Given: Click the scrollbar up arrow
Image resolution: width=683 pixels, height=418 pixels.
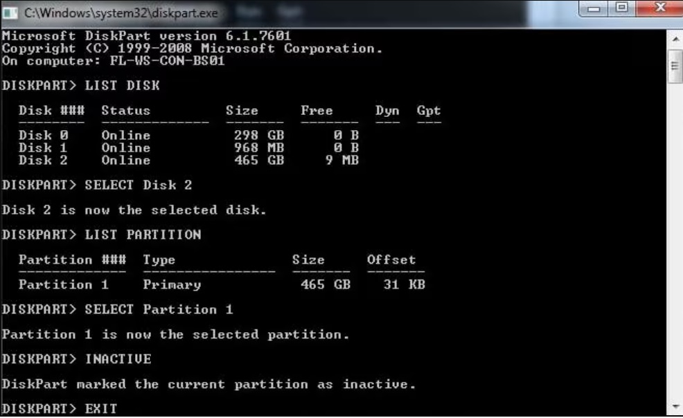Looking at the screenshot, I should (x=675, y=39).
